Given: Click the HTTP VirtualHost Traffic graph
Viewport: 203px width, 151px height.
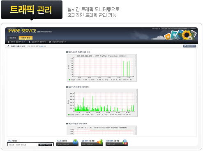Looking at the screenshot, I should (101, 130).
